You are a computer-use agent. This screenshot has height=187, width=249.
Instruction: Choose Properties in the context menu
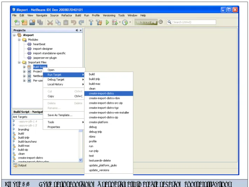click(64, 127)
